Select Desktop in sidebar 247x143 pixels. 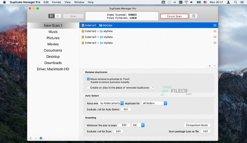click(53, 56)
